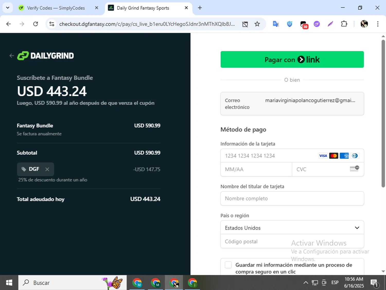This screenshot has width=386, height=290.
Task: Show hidden system tray icons
Action: tap(306, 283)
